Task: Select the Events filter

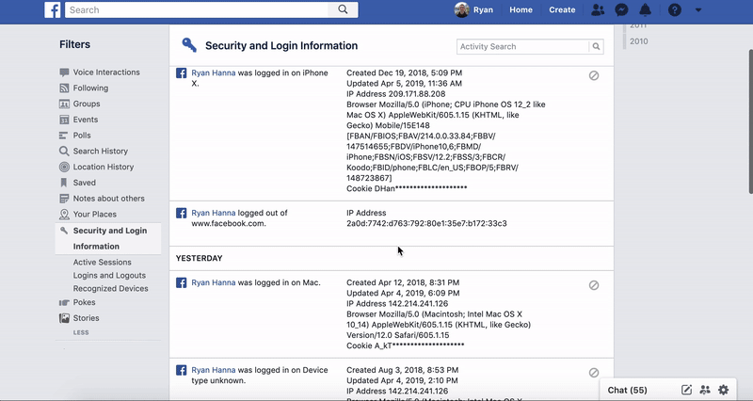Action: pos(86,120)
